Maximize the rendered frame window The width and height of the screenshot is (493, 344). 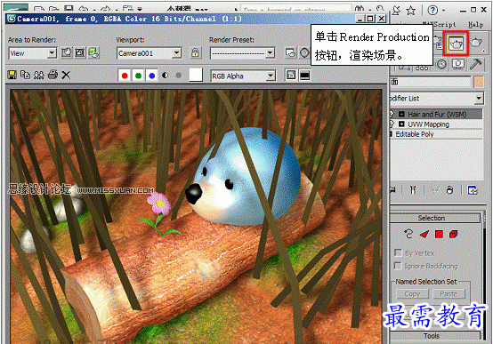[370, 19]
